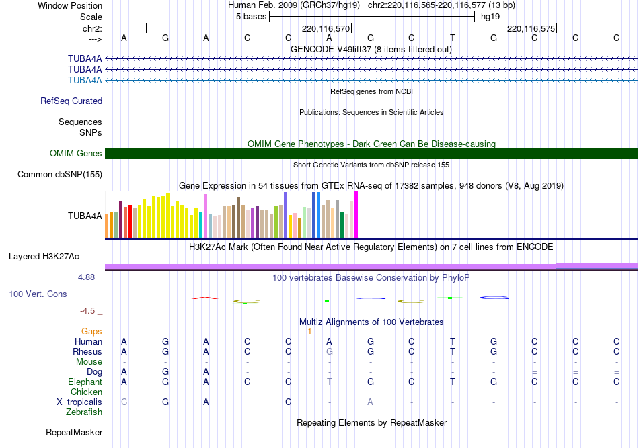Click the grey T mismatch in the Elephant row
639x448 pixels.
330,382
